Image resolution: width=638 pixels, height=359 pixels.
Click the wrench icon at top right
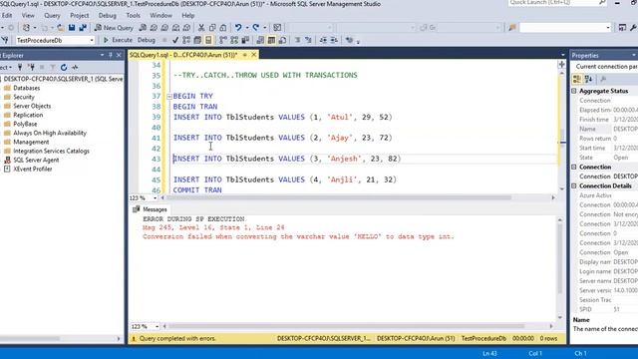633,28
